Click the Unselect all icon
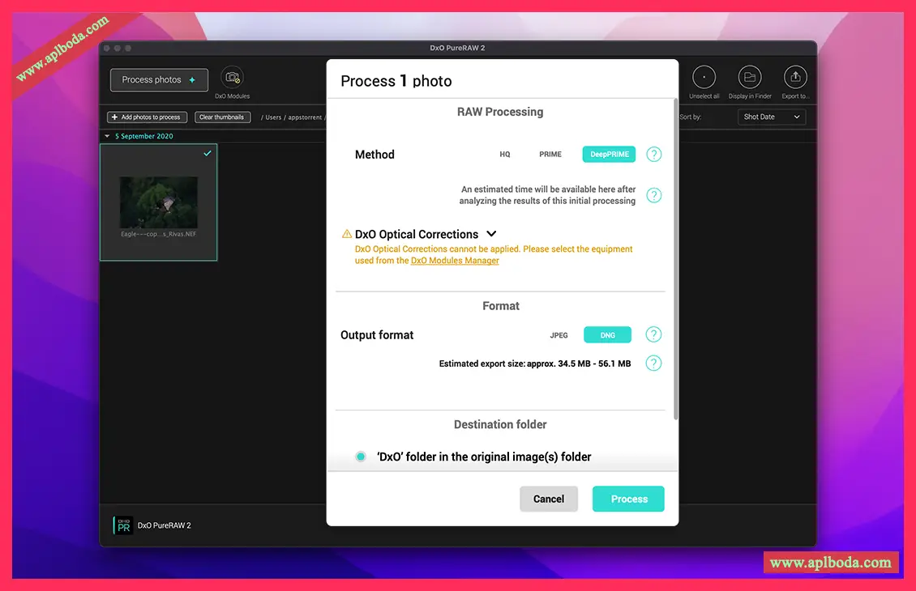 coord(704,78)
